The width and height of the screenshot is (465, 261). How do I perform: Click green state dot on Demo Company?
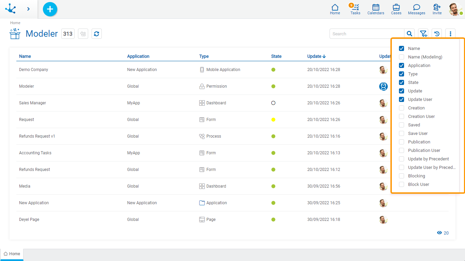click(x=273, y=70)
